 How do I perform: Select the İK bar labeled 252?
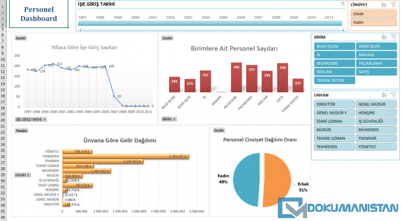[x=205, y=81]
